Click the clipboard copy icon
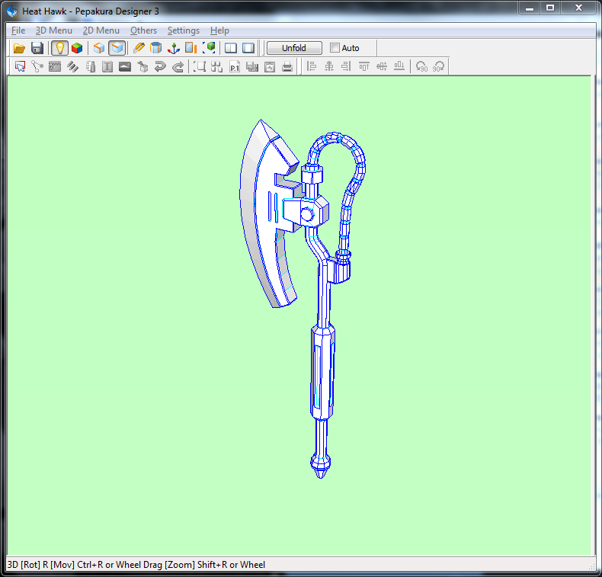Screen dimensions: 602x577 point(270,66)
